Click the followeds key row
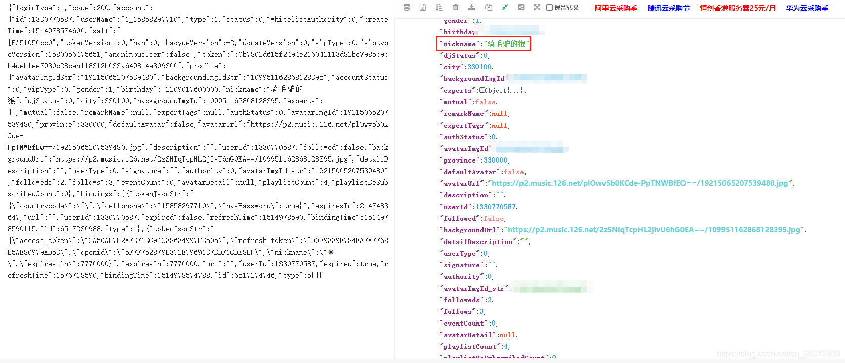Viewport: 845px width, 363px height. tap(466, 300)
